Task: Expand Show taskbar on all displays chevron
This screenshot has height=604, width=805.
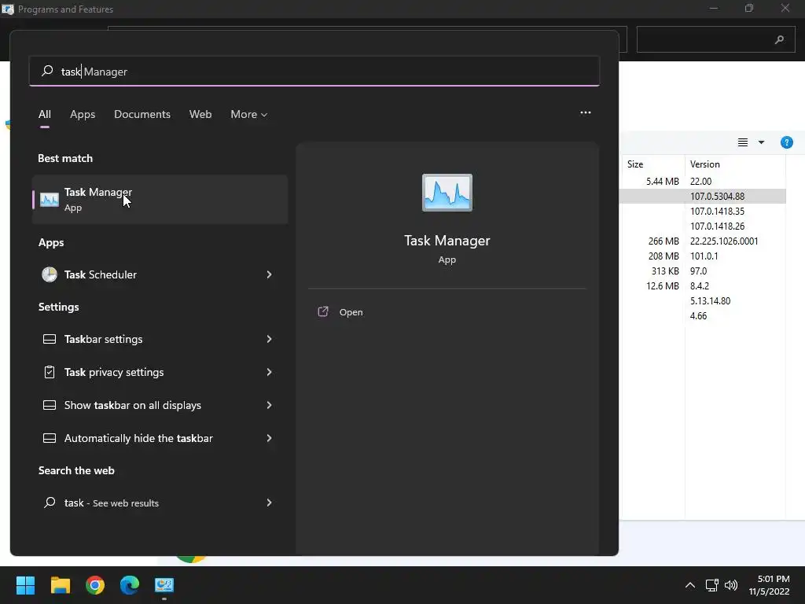Action: [x=269, y=405]
